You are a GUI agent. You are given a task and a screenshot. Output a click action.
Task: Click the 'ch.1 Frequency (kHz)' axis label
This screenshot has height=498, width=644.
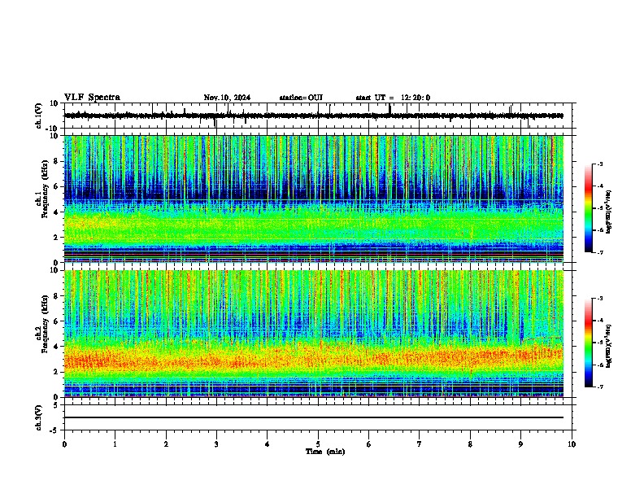coord(41,189)
